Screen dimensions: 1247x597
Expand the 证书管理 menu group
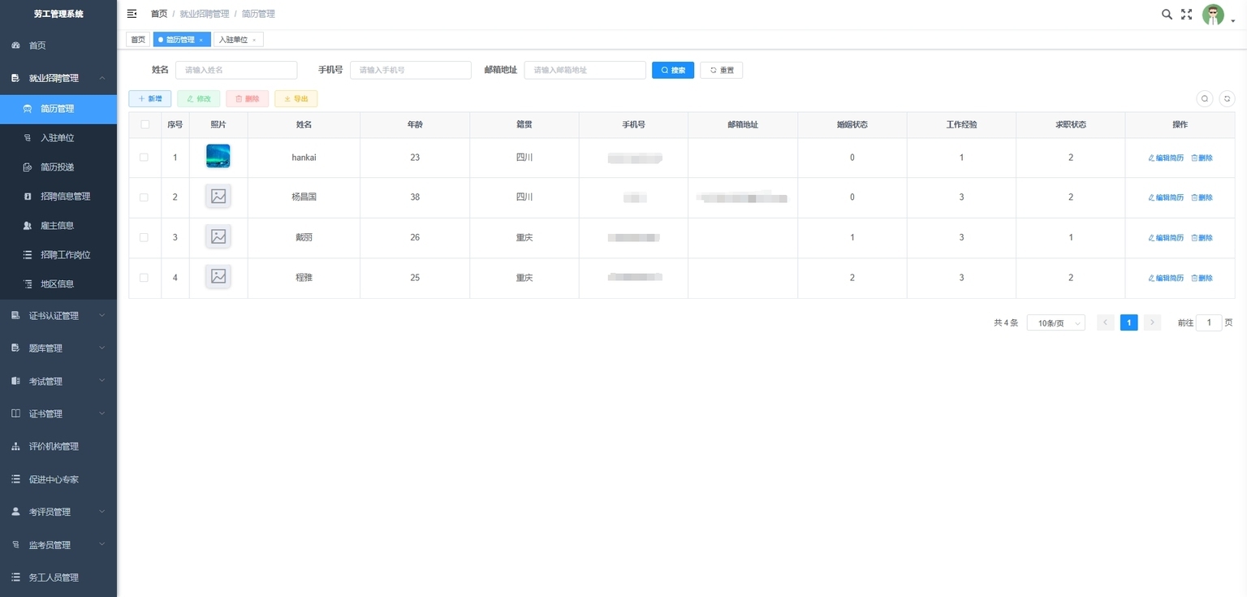click(102, 413)
